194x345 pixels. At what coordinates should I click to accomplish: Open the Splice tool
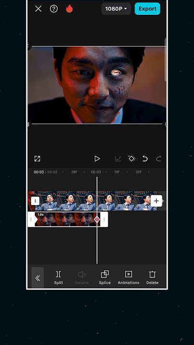click(x=105, y=278)
